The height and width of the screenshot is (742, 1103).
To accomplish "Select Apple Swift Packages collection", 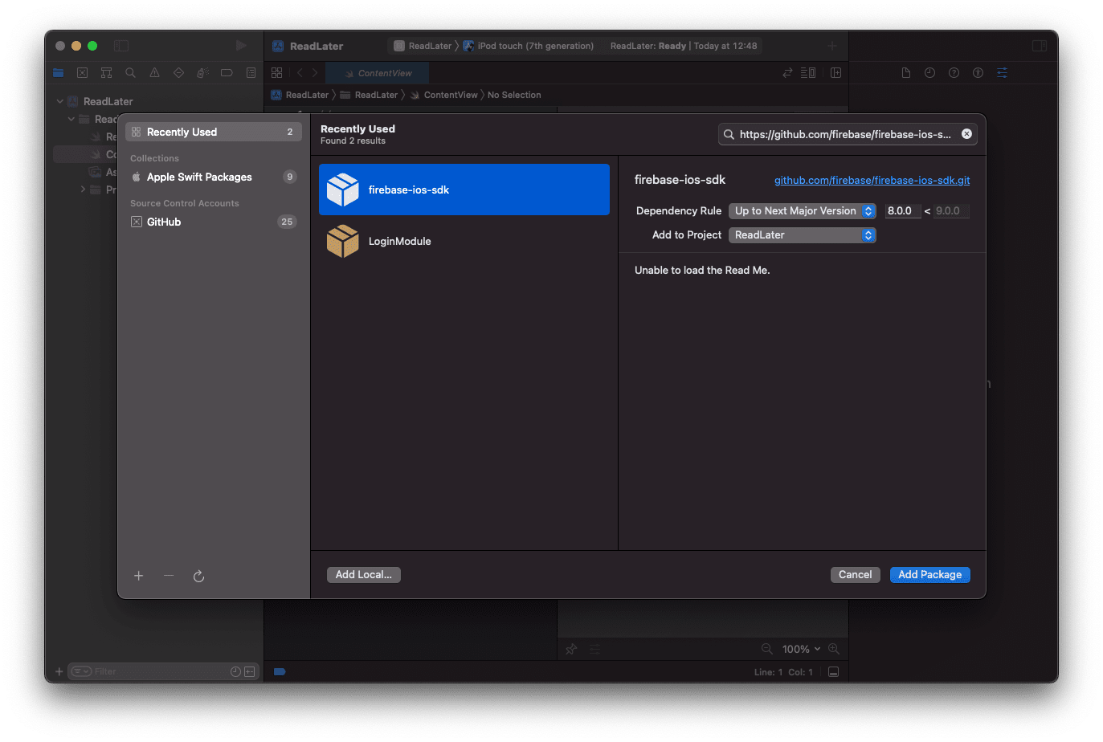I will (x=214, y=177).
